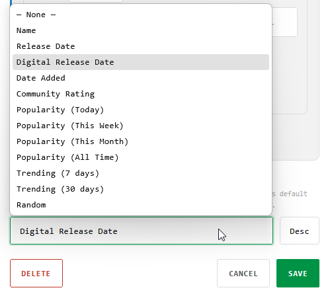Viewport: 332px width, 300px height.
Task: Select the "— None —" sort option
Action: (x=141, y=15)
